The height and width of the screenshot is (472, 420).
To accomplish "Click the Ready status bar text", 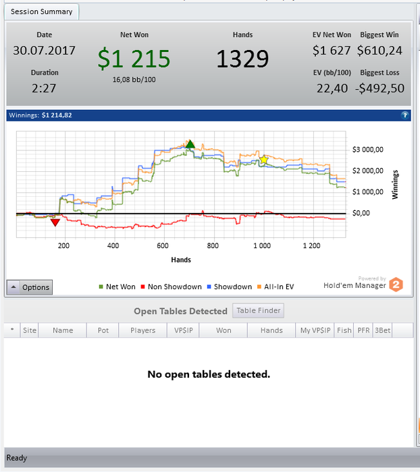I will point(17,458).
